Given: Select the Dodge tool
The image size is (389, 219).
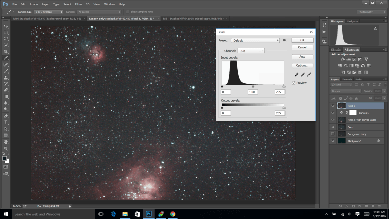Looking at the screenshot, I should coord(6,109).
